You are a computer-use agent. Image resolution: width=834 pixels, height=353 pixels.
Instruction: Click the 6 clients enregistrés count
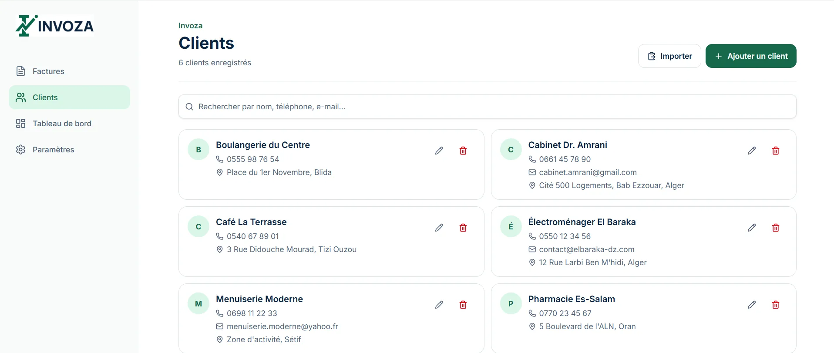coord(215,63)
